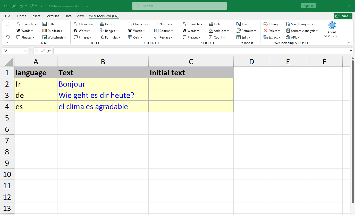Screen dimensions: 355x215
Task: Select the Worksheets tool under FIND
Action: click(x=54, y=37)
